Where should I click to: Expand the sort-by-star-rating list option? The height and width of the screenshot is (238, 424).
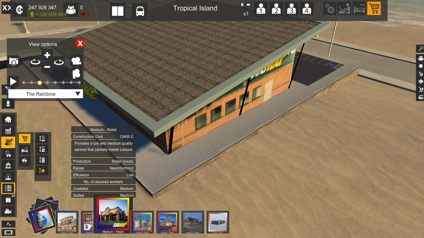42,170
